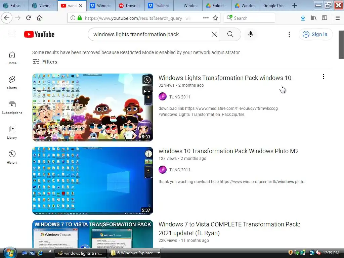Click the YouTube search magnifier button
The width and height of the screenshot is (344, 258).
(230, 34)
